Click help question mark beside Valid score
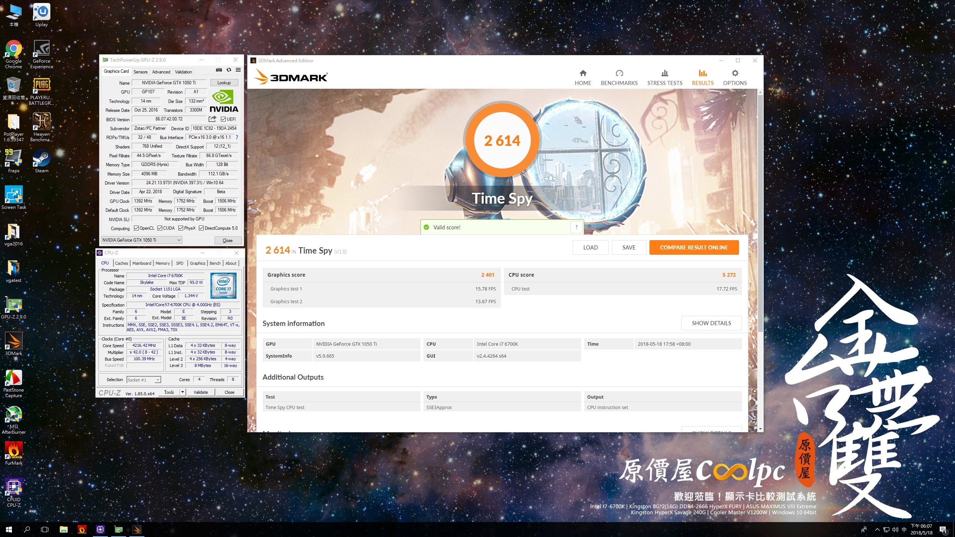Viewport: 955px width, 537px height. [x=576, y=227]
